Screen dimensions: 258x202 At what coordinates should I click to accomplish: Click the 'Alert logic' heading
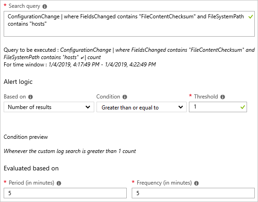pos(18,82)
